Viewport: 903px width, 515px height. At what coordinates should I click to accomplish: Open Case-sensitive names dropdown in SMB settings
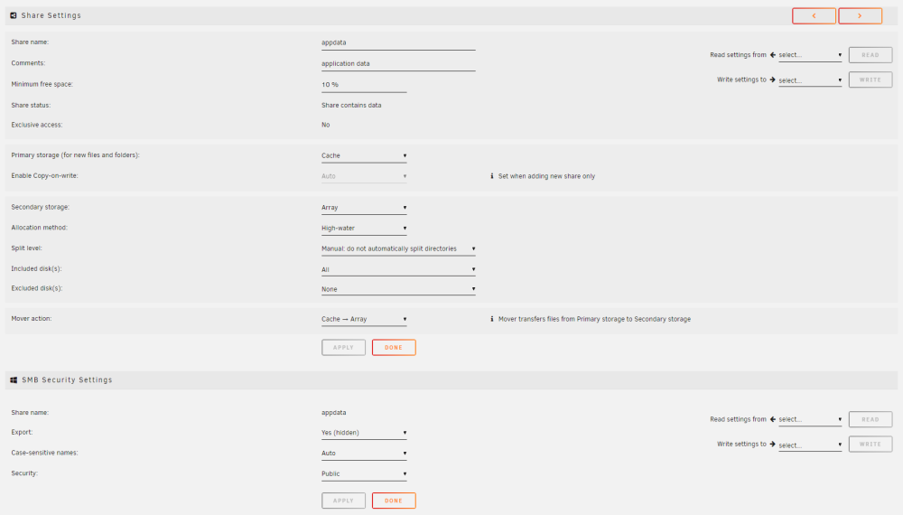[364, 454]
